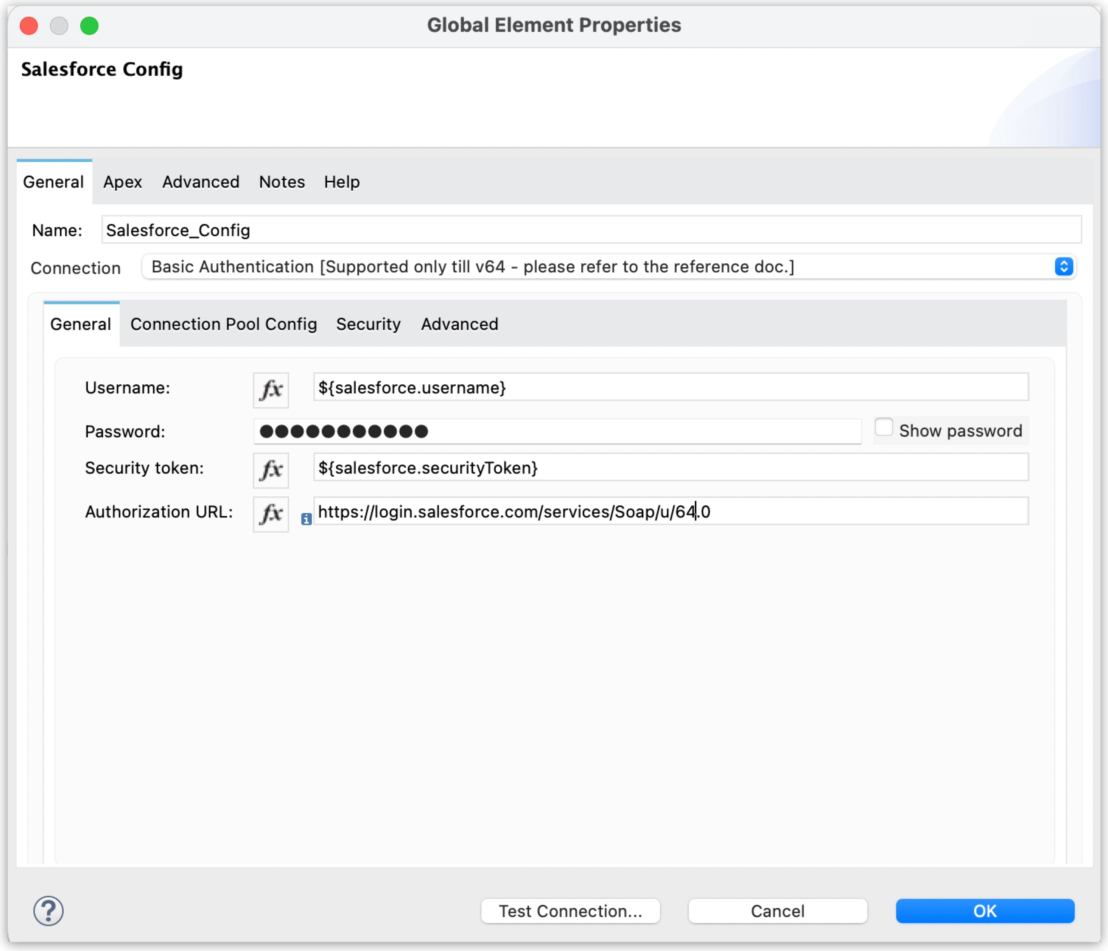Open the help question mark icon
Screen dimensions: 1108x951
(49, 911)
